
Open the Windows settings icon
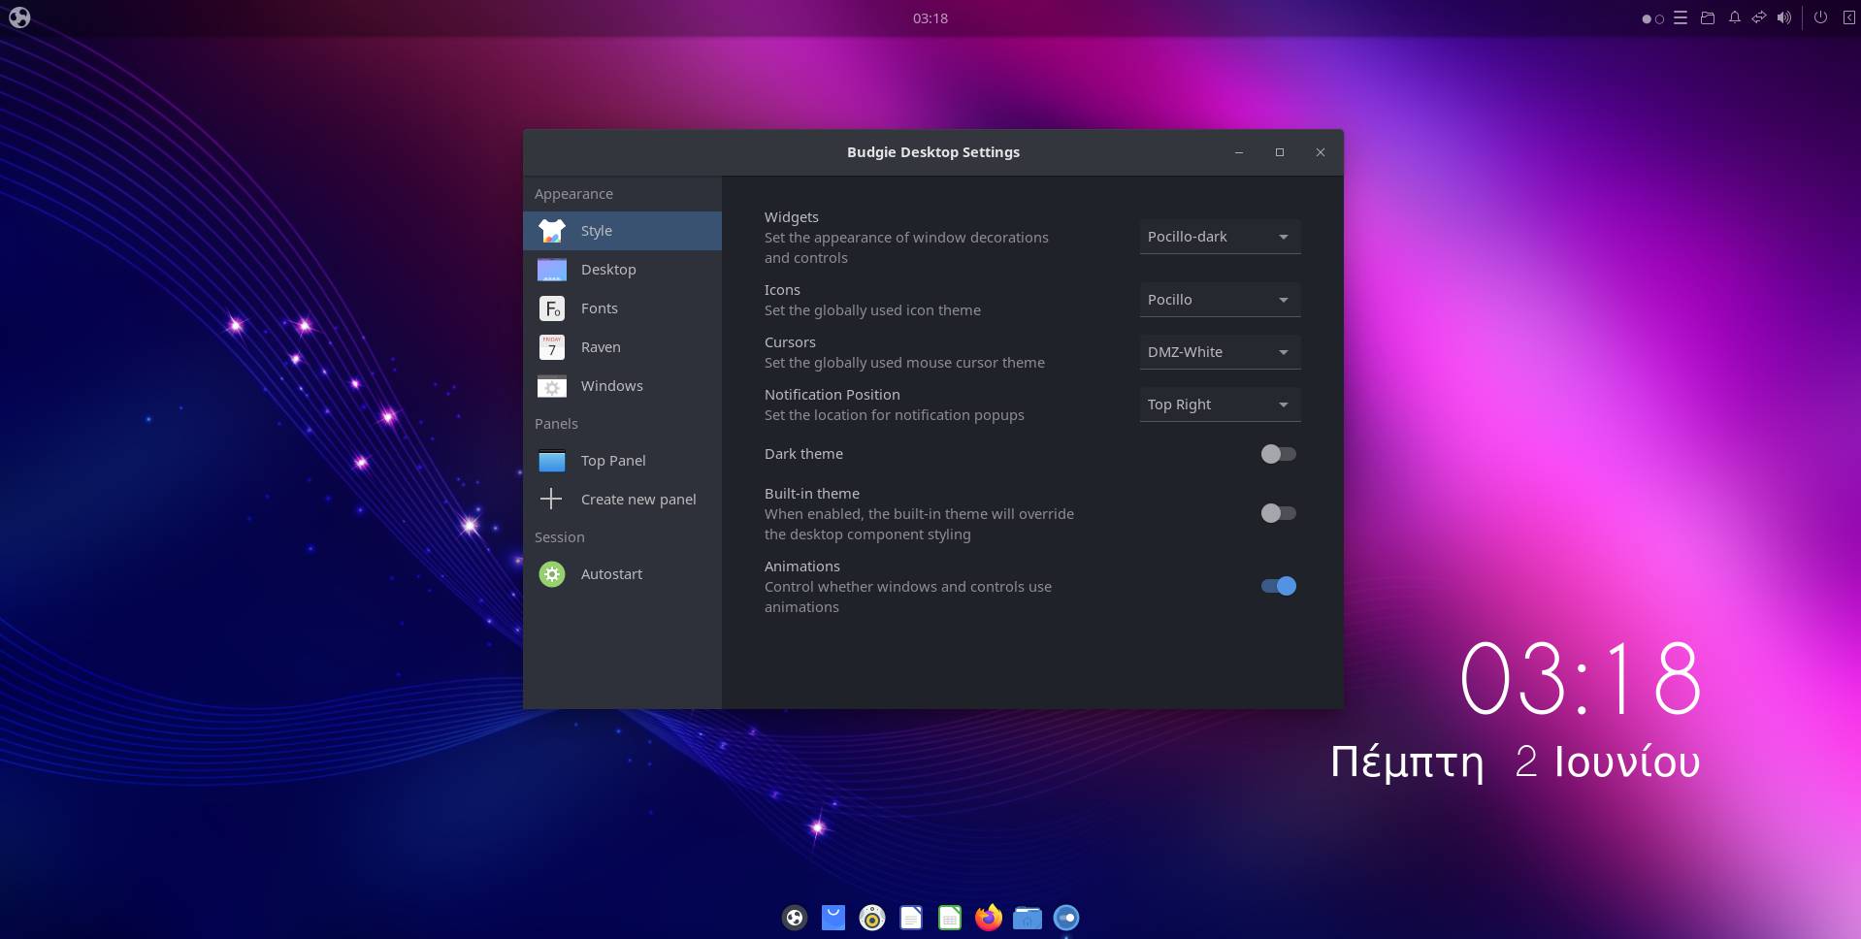(x=551, y=385)
